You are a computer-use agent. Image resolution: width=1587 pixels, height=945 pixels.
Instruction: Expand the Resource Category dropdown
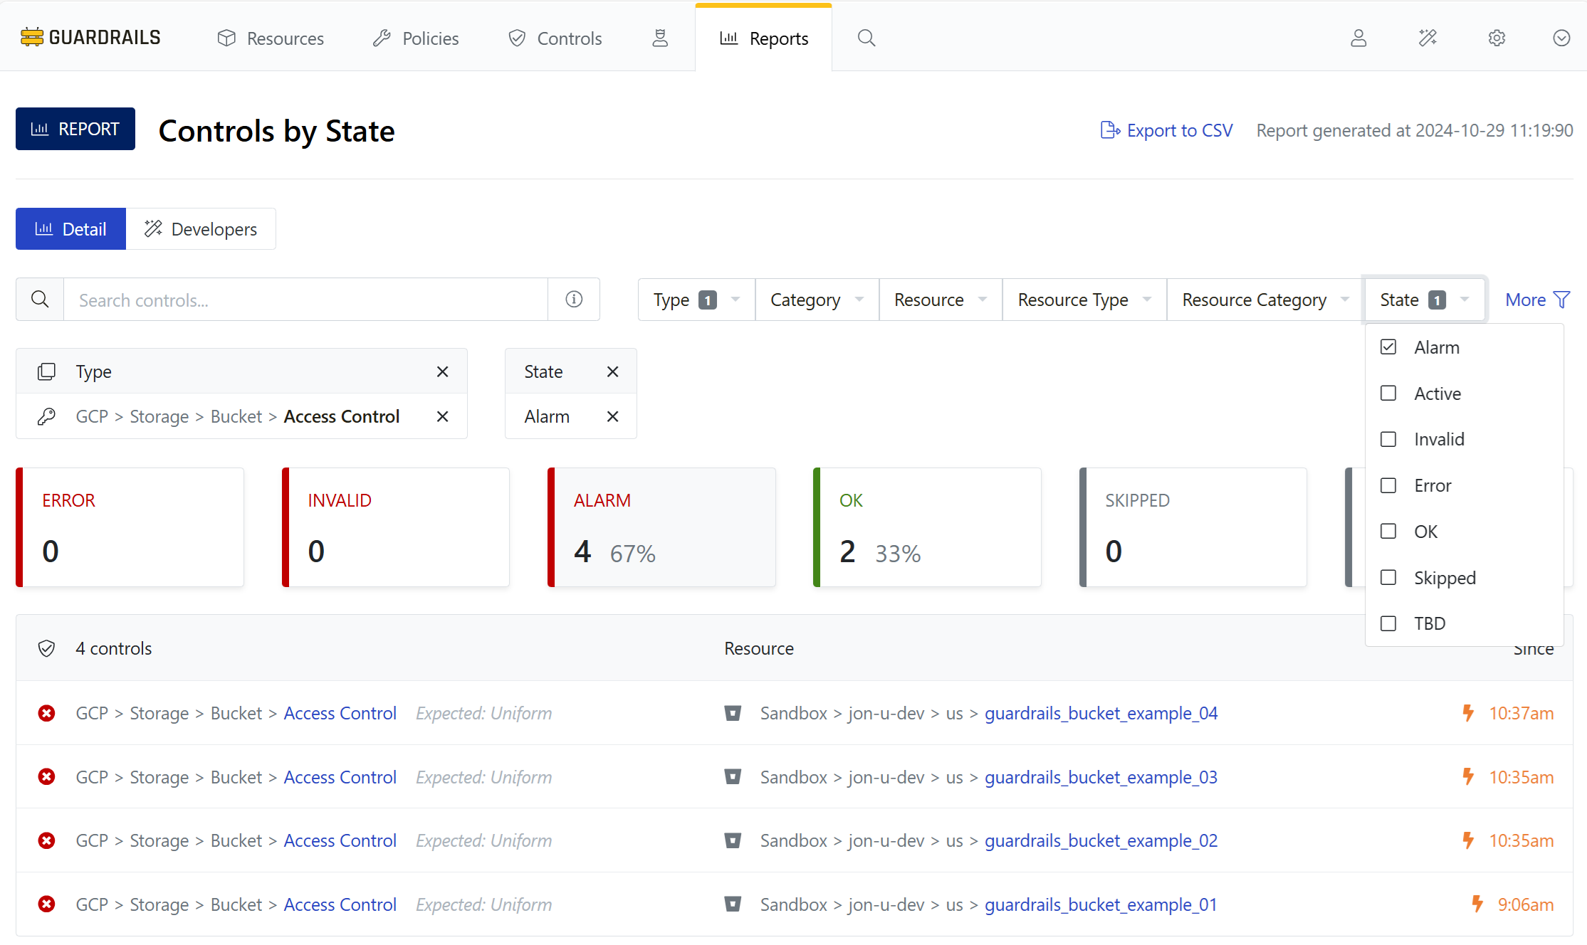[x=1264, y=300]
